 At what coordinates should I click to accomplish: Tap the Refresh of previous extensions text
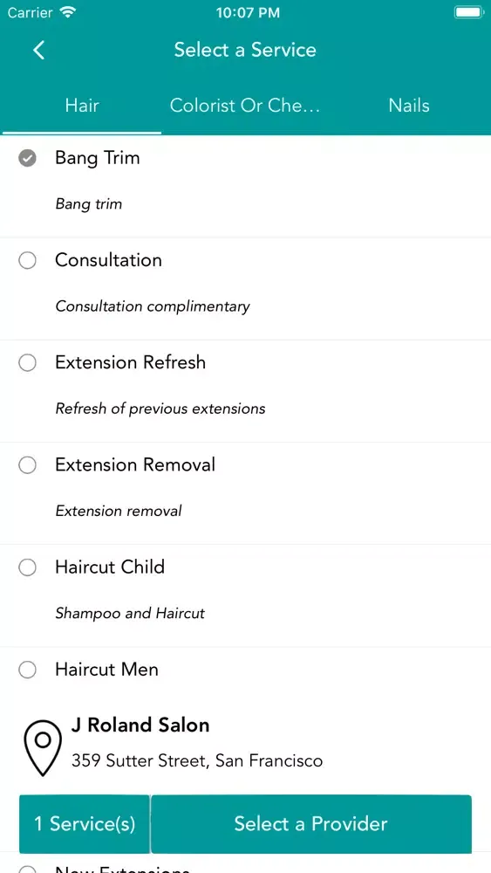160,409
